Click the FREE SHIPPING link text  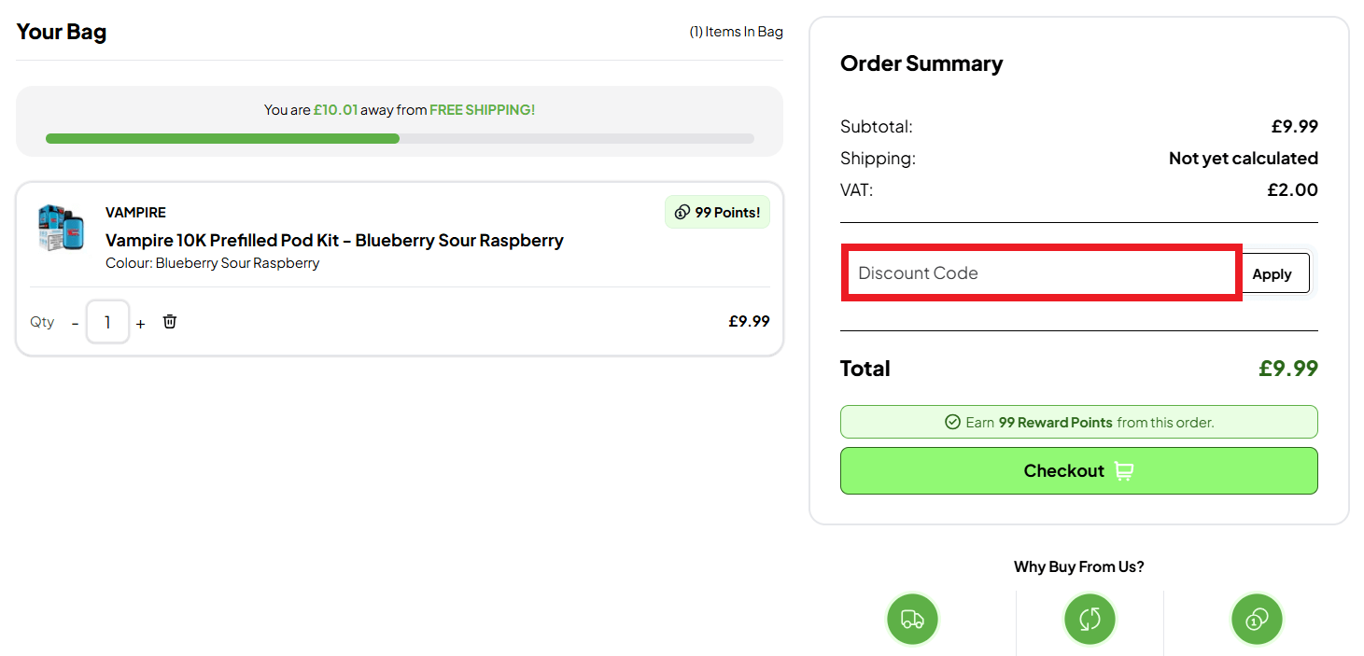(x=482, y=109)
